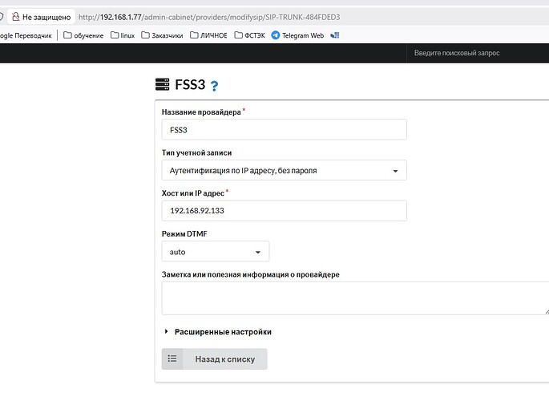
Task: Edit the Хост или IP адрес field
Action: pos(284,211)
